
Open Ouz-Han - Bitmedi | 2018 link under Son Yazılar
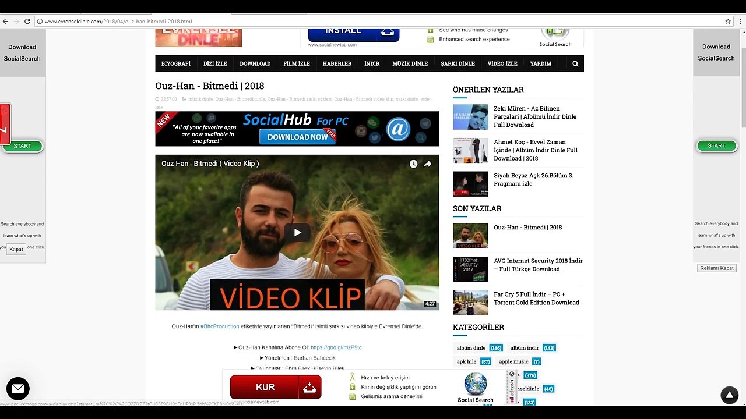click(528, 228)
